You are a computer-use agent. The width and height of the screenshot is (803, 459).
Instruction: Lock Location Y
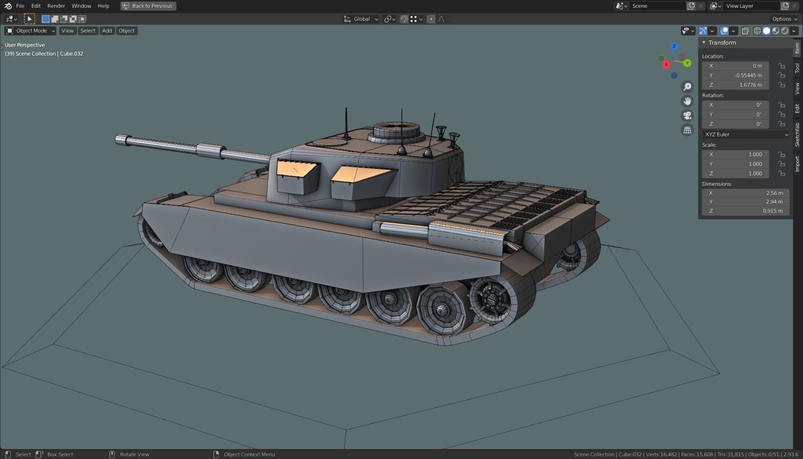pyautogui.click(x=782, y=76)
